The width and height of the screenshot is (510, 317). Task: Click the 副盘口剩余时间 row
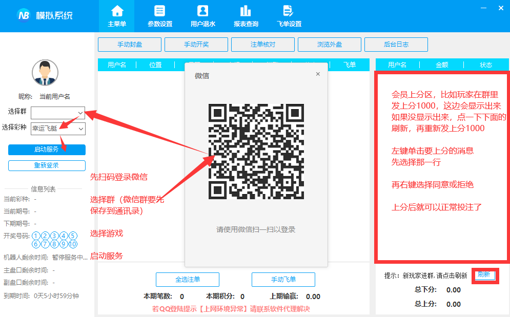(x=29, y=283)
